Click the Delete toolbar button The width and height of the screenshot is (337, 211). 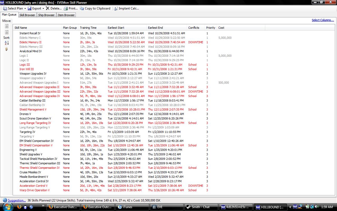54,8
